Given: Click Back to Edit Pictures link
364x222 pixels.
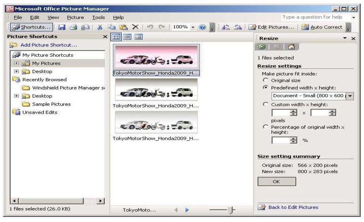Looking at the screenshot, I should click(293, 207).
